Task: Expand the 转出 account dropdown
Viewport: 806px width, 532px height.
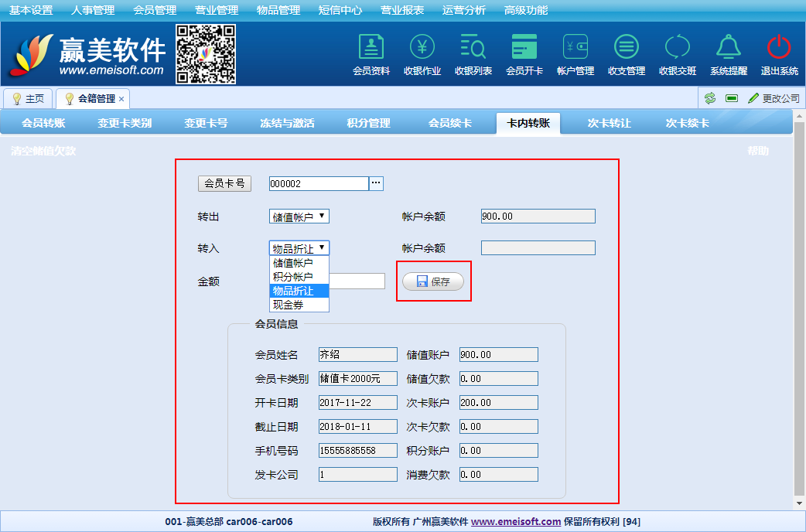Action: [x=299, y=217]
